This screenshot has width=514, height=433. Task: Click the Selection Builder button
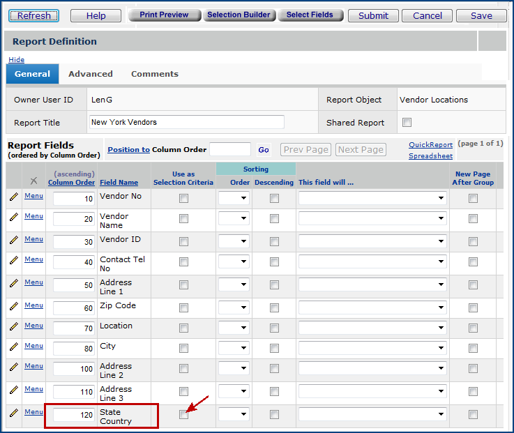[239, 15]
